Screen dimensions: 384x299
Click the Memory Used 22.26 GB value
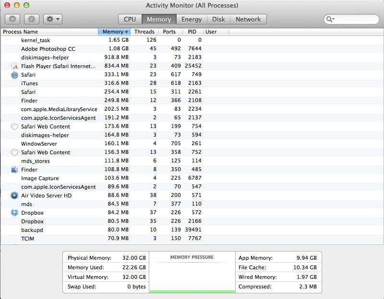(x=134, y=267)
